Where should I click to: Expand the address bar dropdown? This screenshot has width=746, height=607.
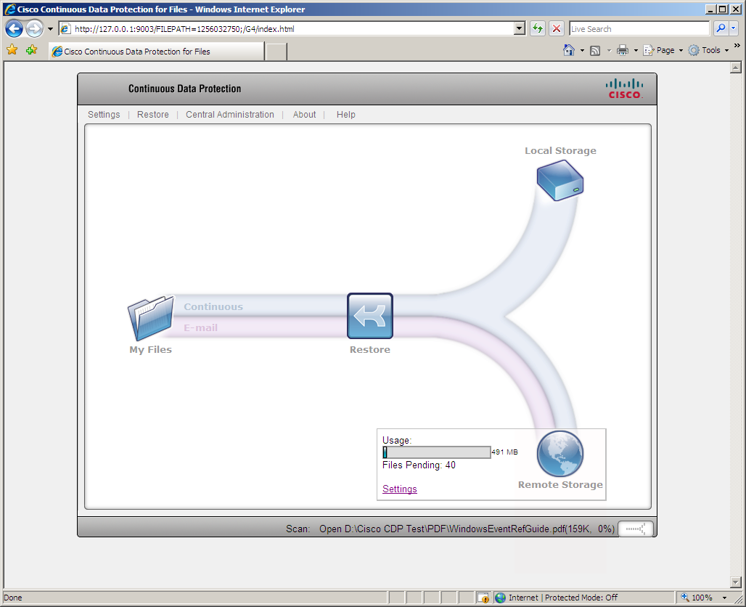(520, 28)
